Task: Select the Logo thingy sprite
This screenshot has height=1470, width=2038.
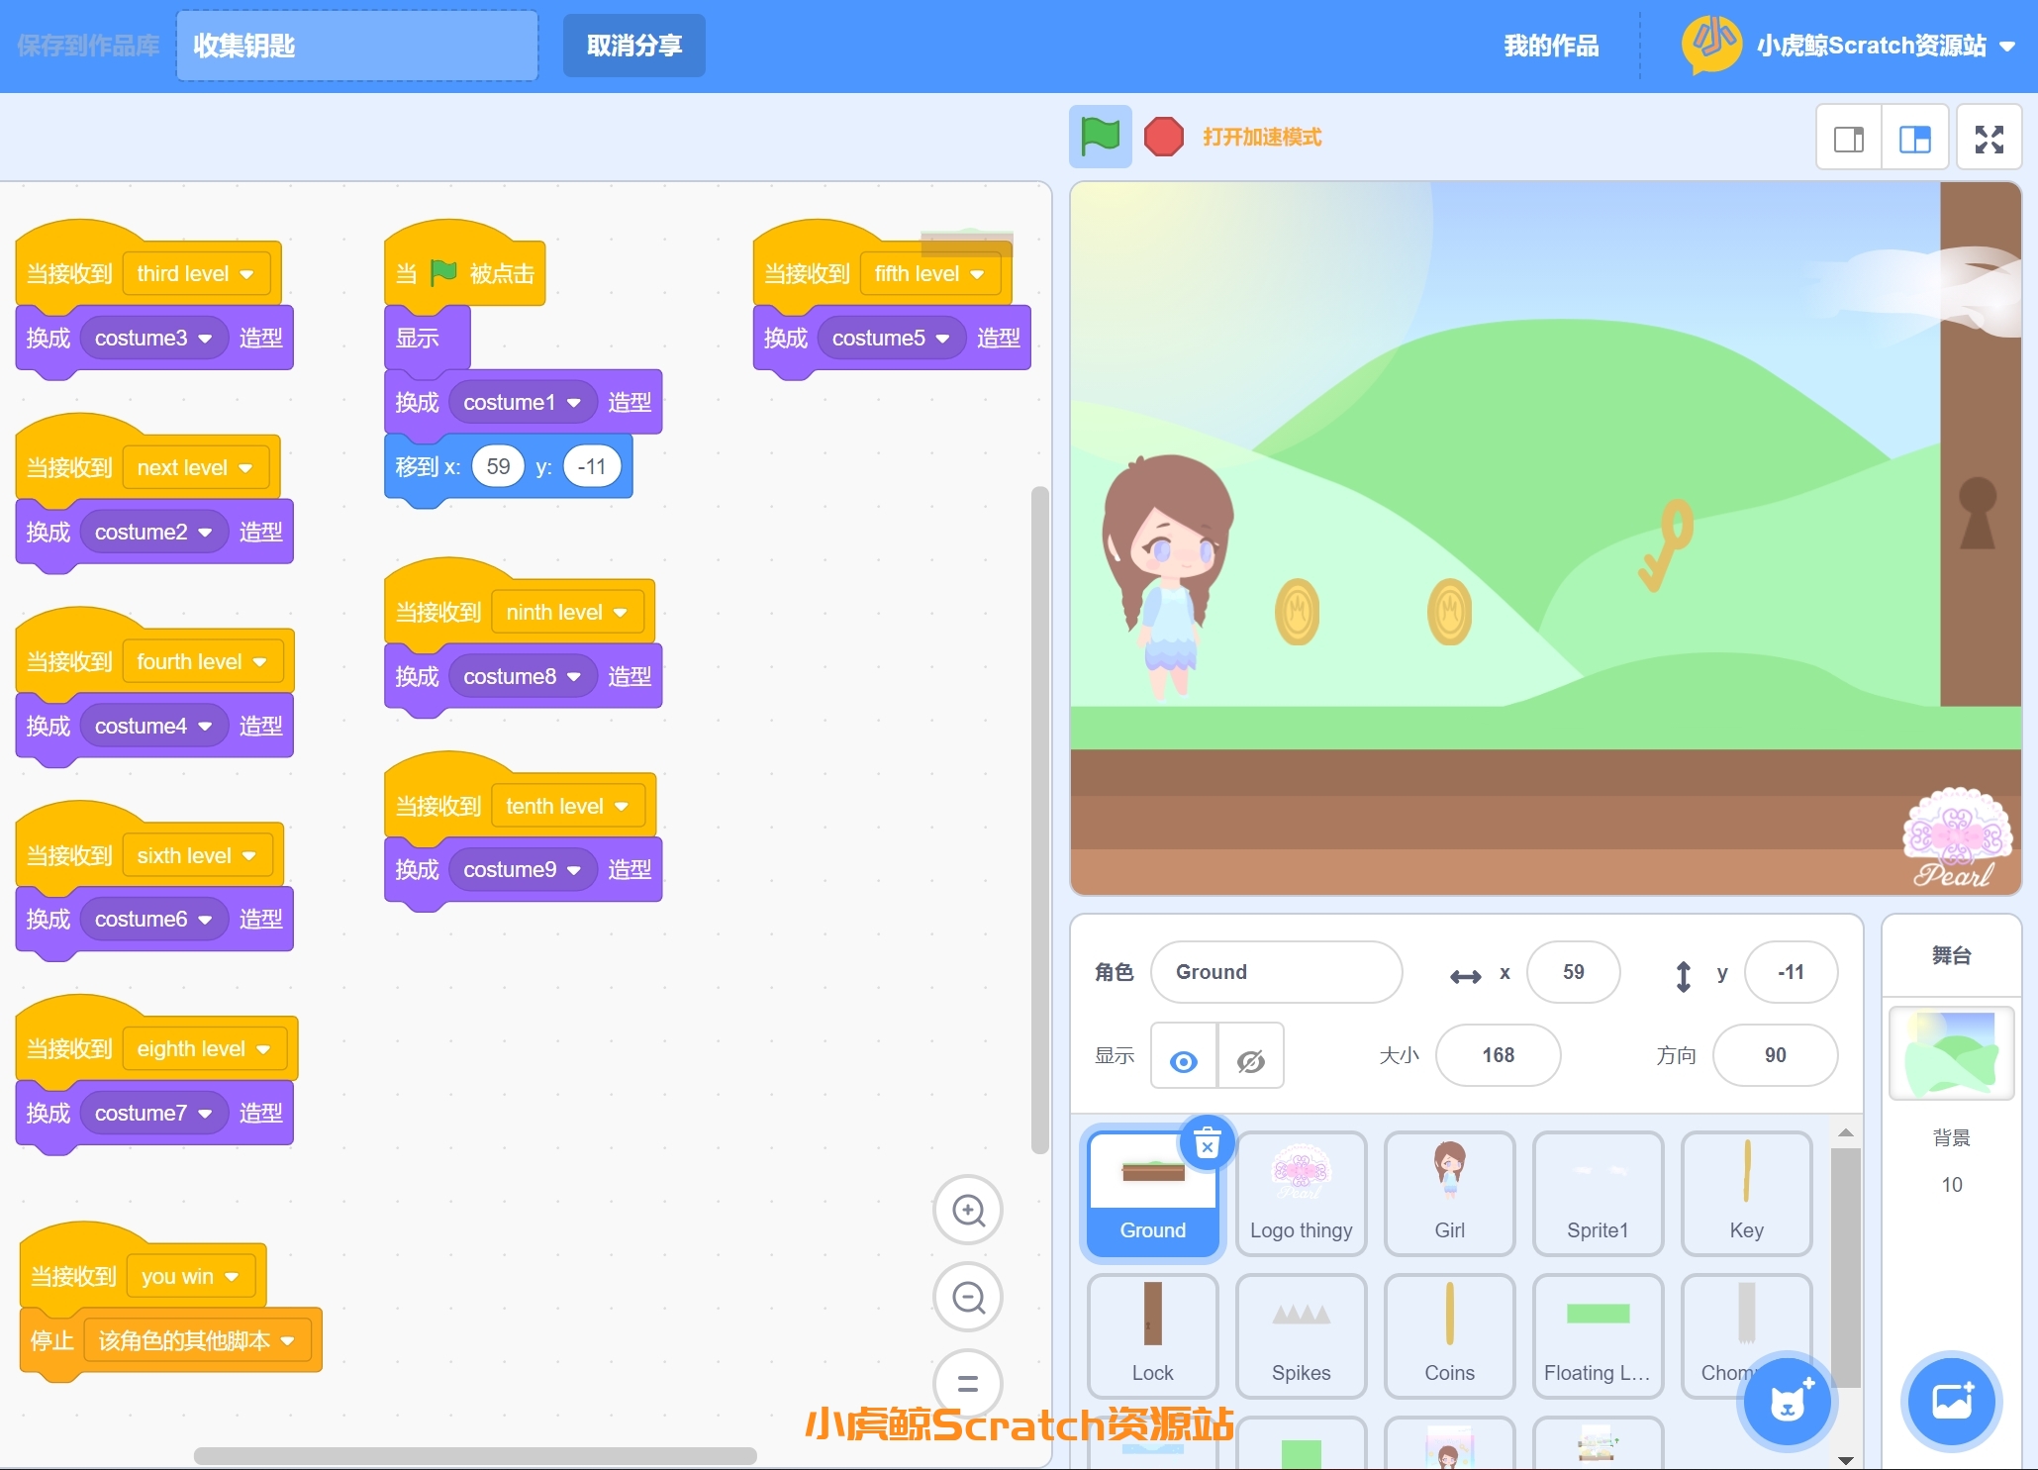Action: [x=1301, y=1193]
